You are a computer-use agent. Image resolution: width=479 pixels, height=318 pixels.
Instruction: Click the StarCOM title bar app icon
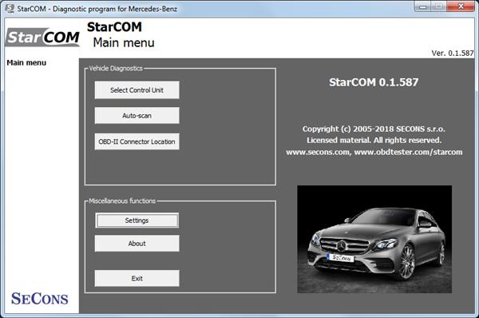tap(10, 8)
